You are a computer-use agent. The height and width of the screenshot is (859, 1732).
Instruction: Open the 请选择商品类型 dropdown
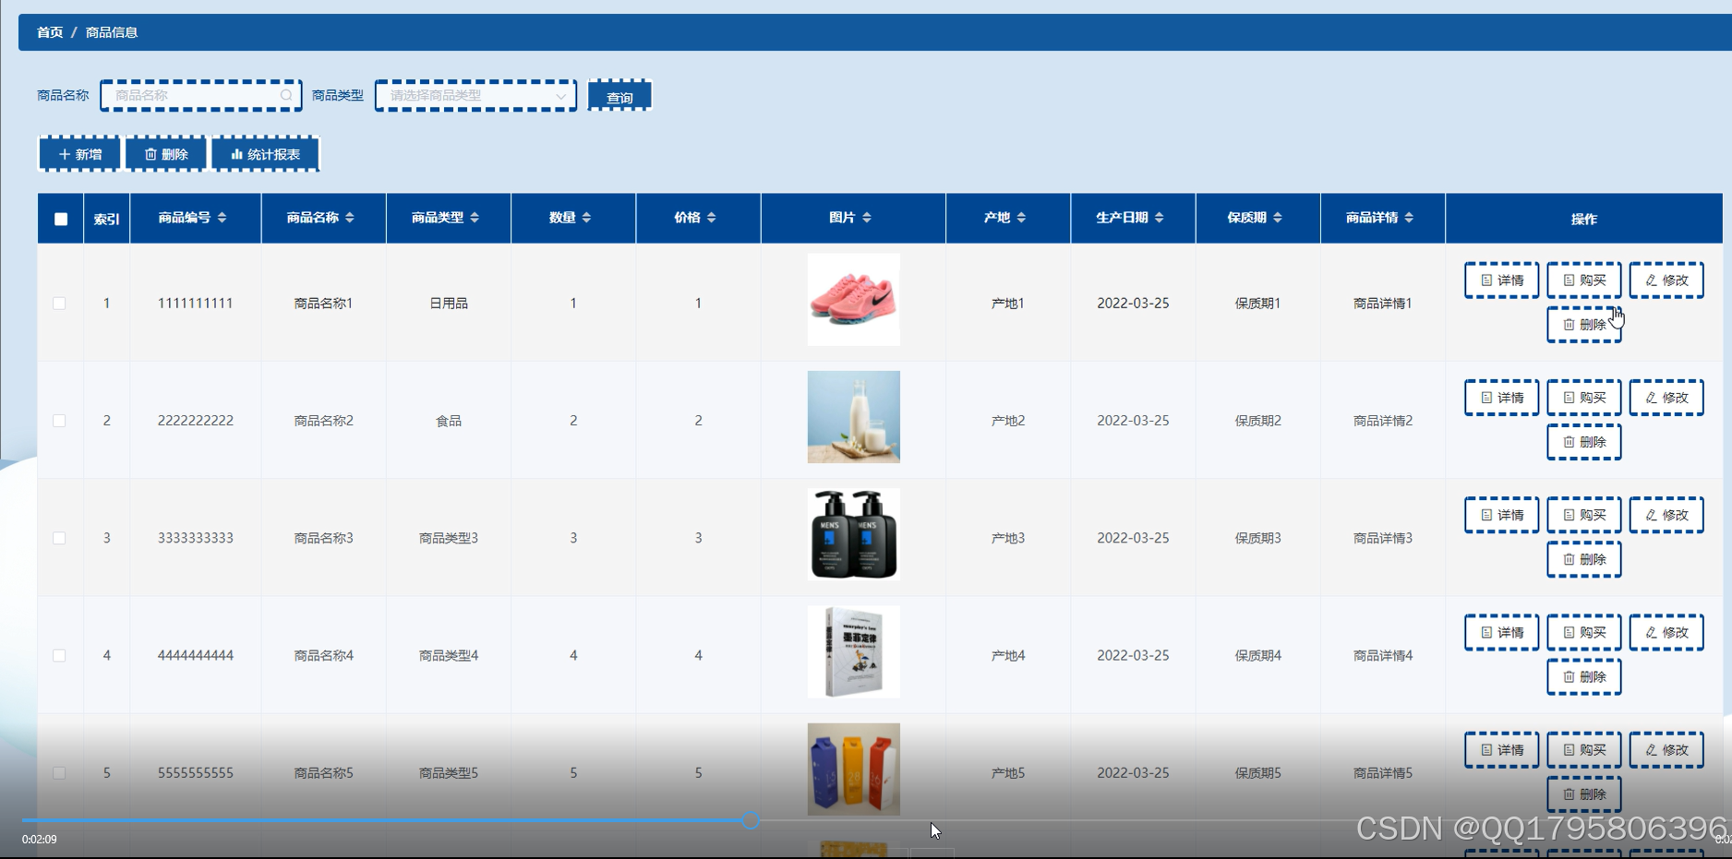pos(475,95)
